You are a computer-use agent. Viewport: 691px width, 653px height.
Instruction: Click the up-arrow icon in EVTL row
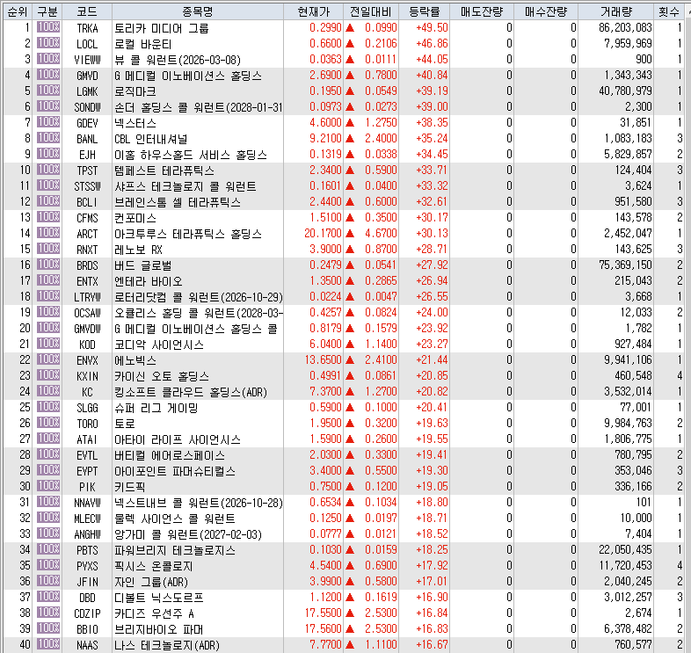350,454
